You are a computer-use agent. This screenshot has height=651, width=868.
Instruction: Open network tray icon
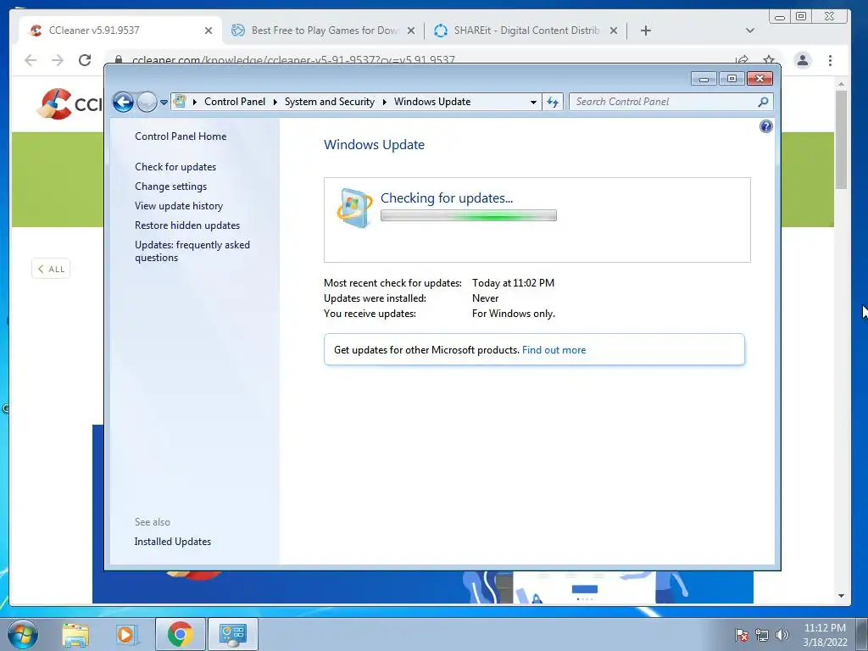point(762,635)
